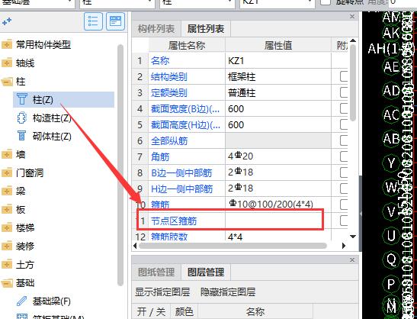Select the list view icon button
417x319 pixels.
93,21
